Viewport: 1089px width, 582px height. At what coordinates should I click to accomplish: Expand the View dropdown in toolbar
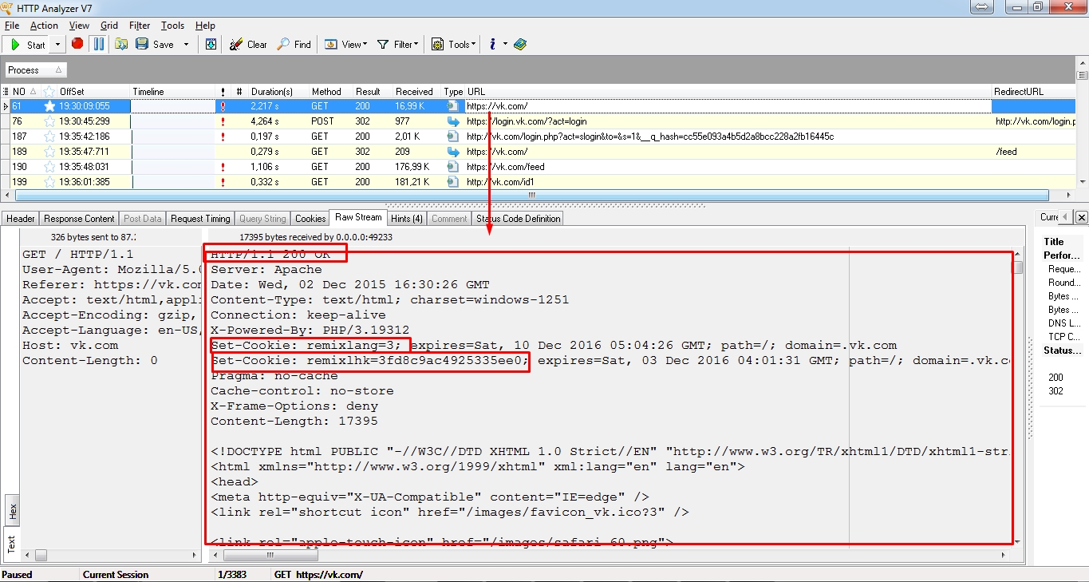click(x=345, y=45)
